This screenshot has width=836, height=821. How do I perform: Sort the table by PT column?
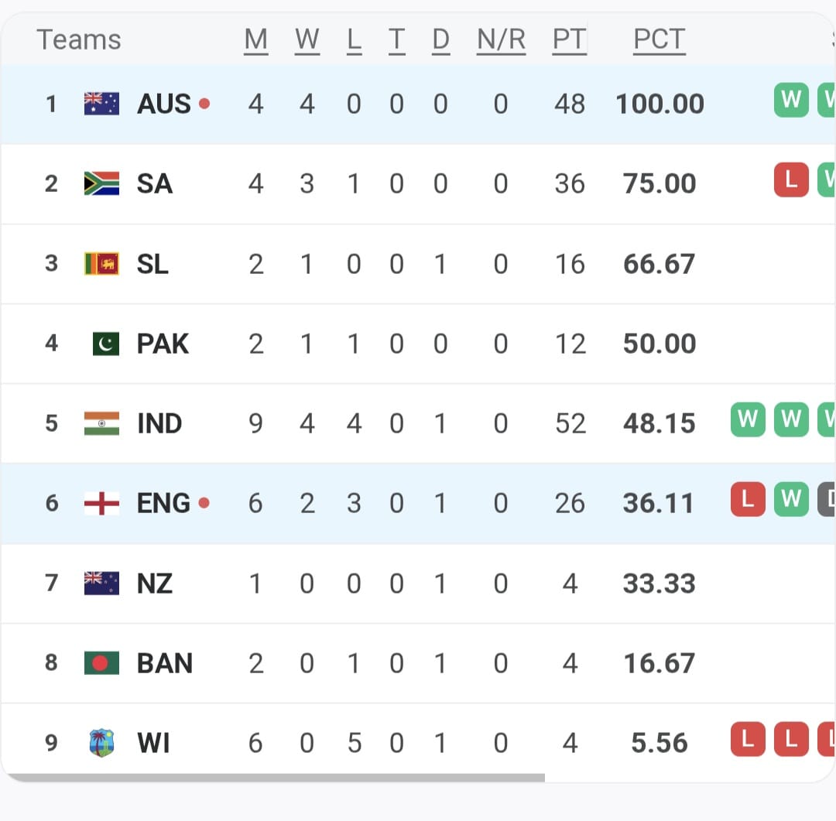[x=569, y=39]
